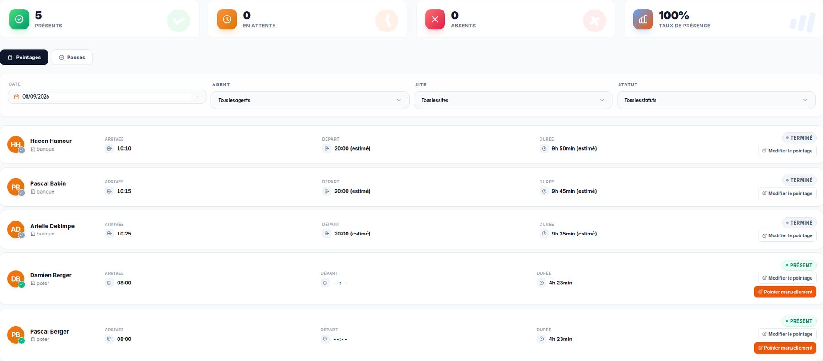Clear the date field with the X icon
The width and height of the screenshot is (823, 361).
pyautogui.click(x=197, y=96)
